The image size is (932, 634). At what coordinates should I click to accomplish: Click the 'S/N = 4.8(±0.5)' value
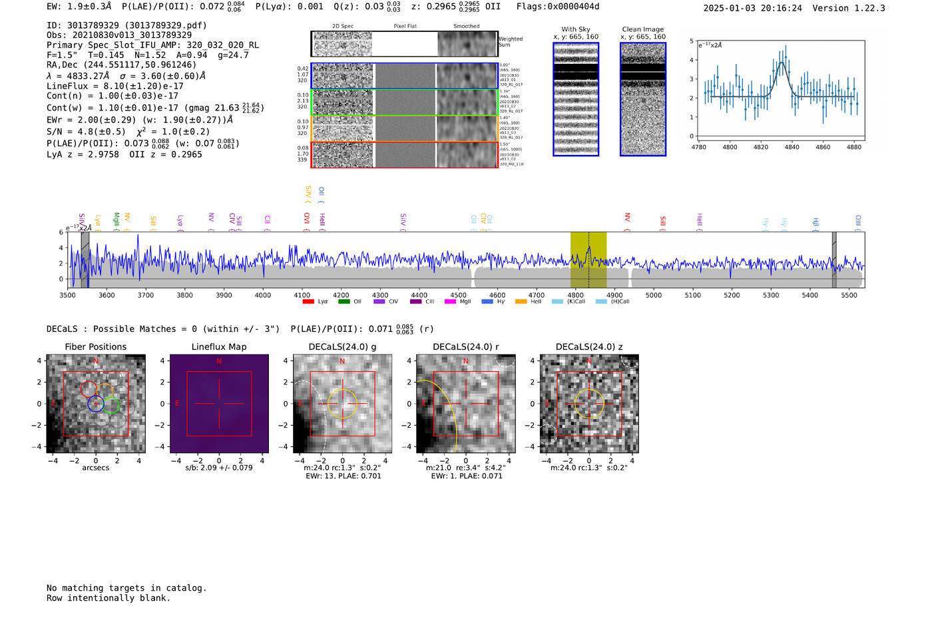pyautogui.click(x=86, y=132)
